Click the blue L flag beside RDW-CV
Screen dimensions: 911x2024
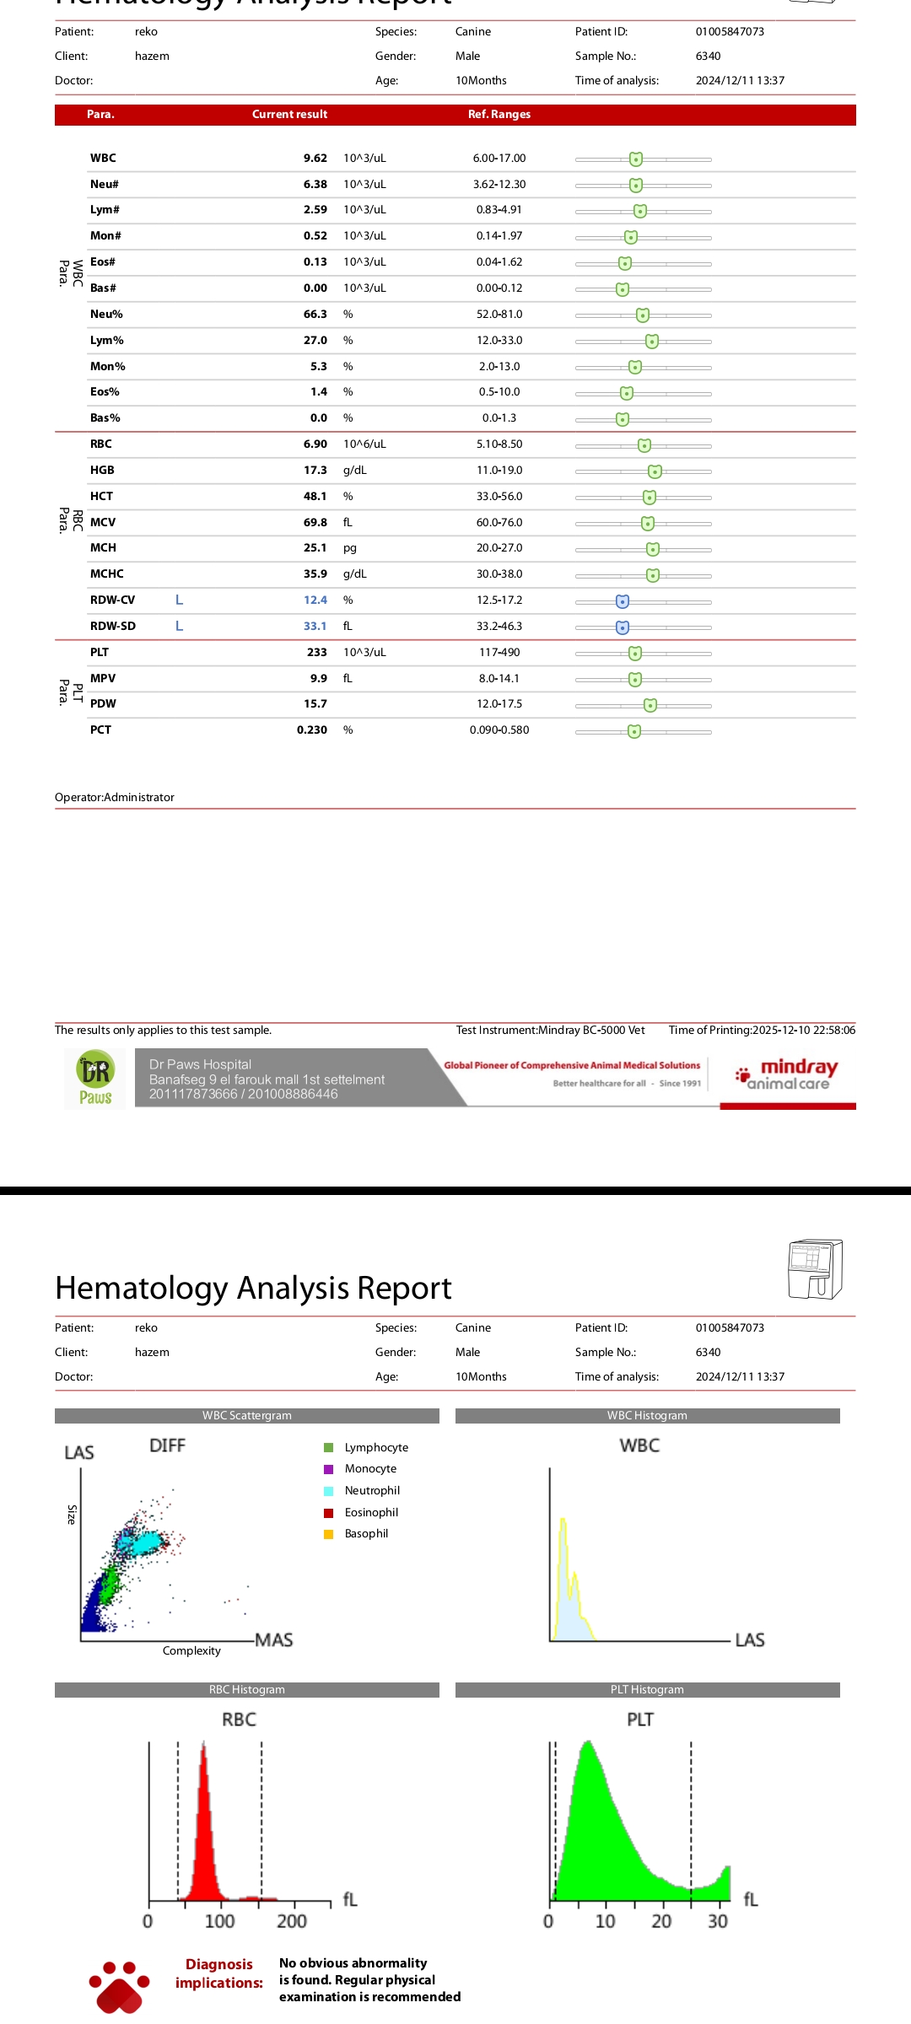[x=179, y=600]
